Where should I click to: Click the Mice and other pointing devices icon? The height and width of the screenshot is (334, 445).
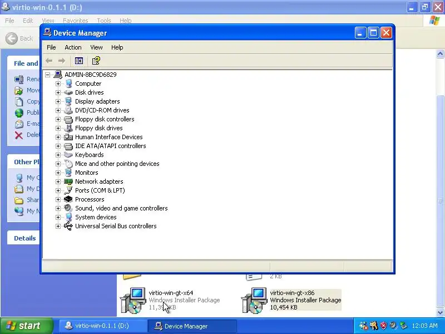[x=68, y=164]
